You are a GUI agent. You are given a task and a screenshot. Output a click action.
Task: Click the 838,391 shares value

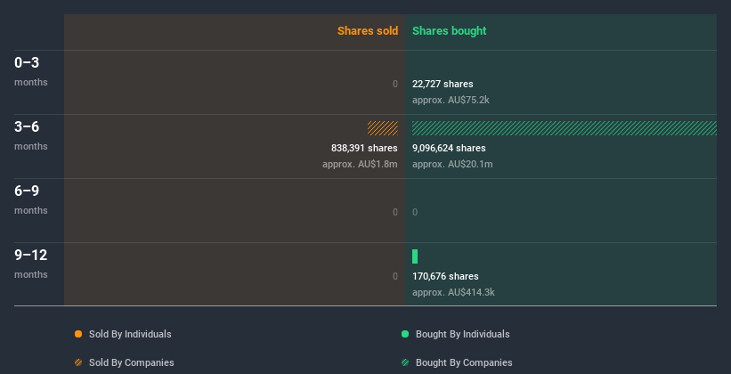point(364,148)
